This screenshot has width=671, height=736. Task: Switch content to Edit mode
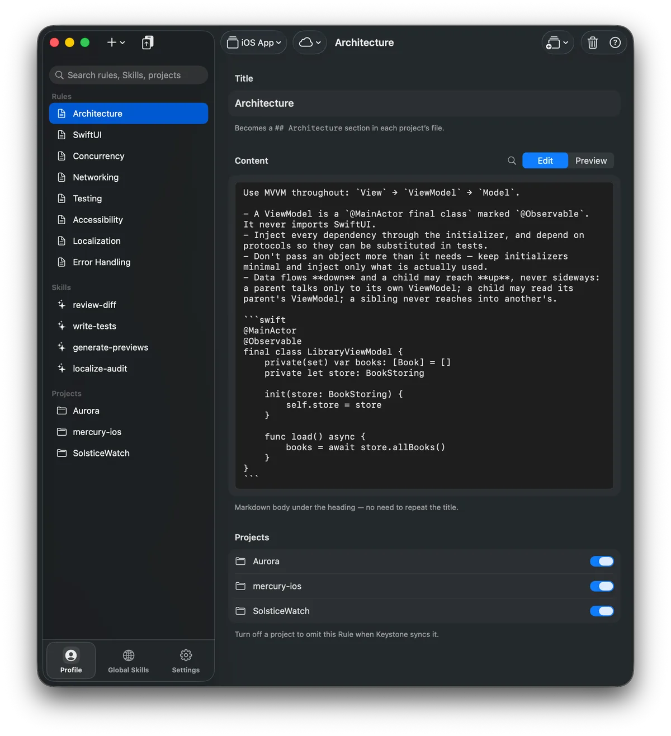[545, 161]
